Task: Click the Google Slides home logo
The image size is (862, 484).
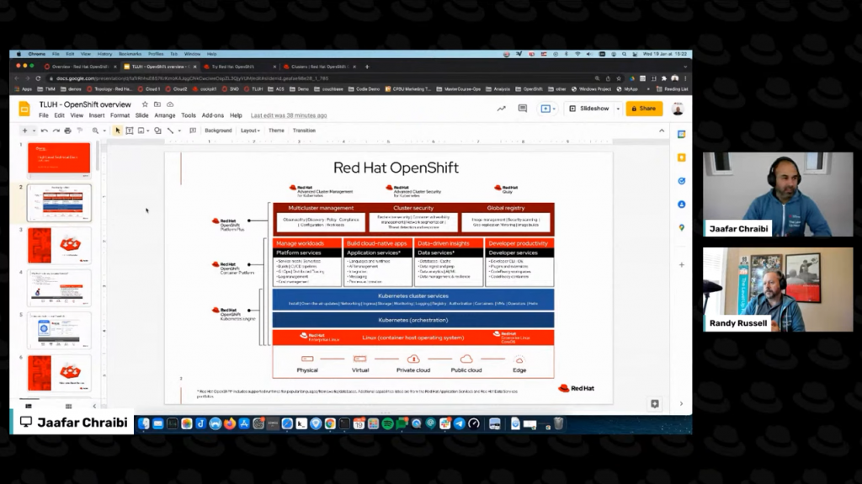Action: (x=24, y=109)
